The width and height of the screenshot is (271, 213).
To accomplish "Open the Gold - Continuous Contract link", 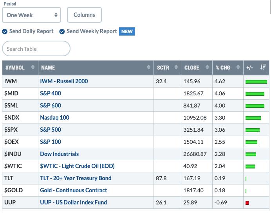I will coord(74,190).
